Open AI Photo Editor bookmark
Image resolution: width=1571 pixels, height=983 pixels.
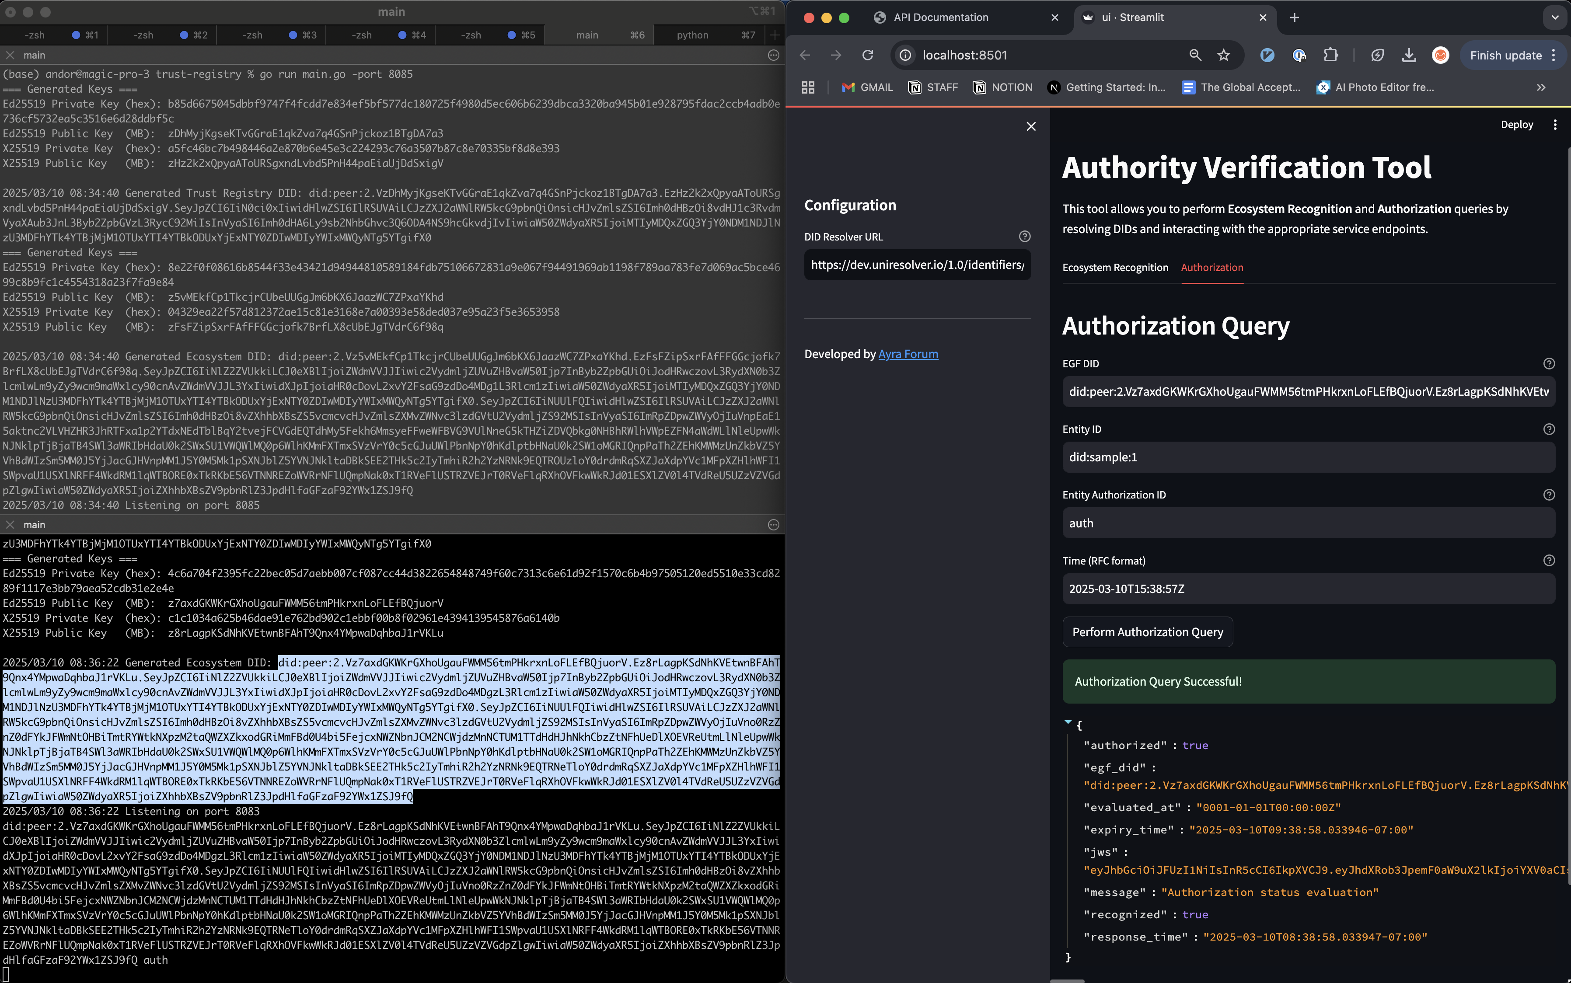click(x=1375, y=87)
